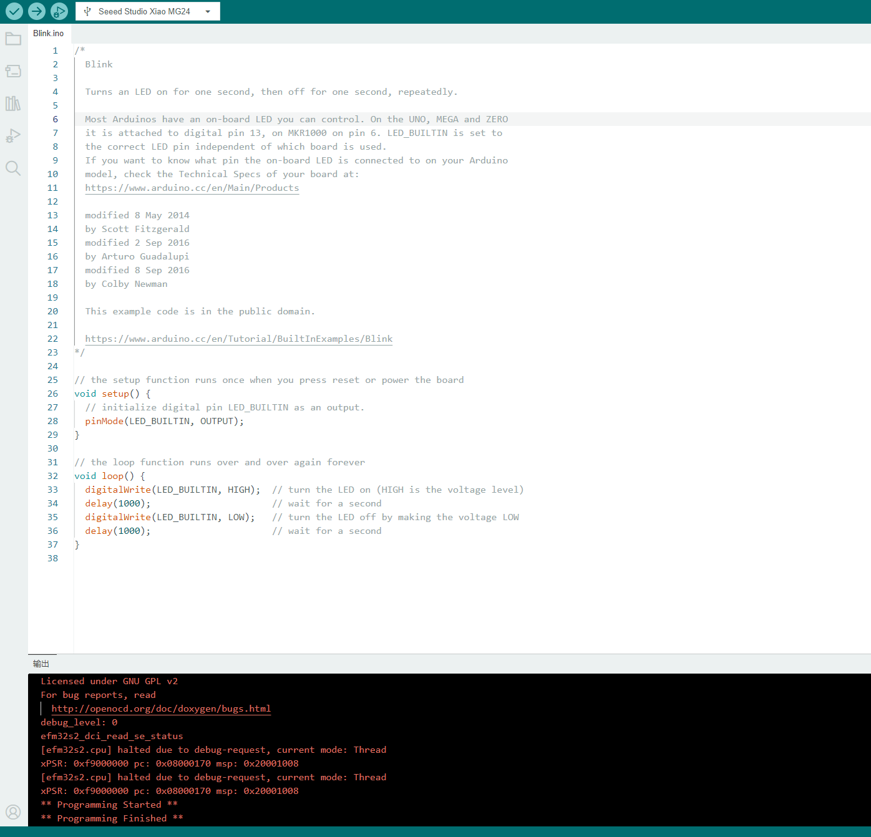Screen dimensions: 871x837
Task: Open the BuiltInExamples/Blink tutorial link
Action: coord(239,339)
